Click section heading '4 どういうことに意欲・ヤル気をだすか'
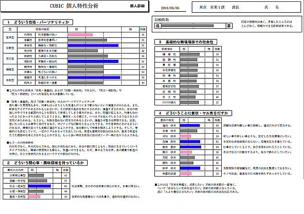 coord(193,113)
